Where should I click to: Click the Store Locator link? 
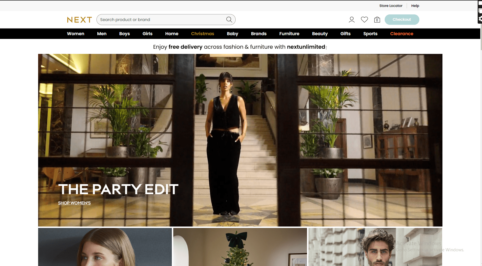(390, 6)
